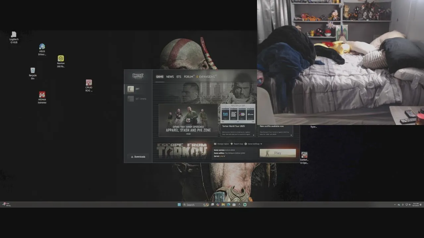Select the Norton 360 desktop icon
The height and width of the screenshot is (238, 424).
pos(61,61)
